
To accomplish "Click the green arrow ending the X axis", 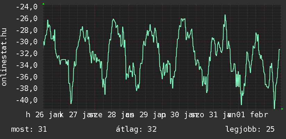I will [282, 109].
